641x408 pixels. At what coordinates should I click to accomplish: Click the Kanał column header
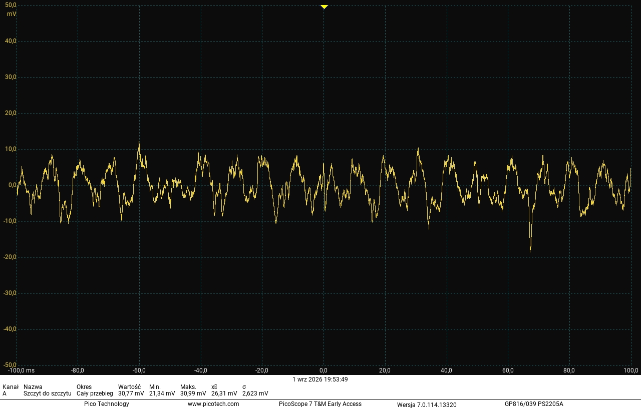(11, 387)
